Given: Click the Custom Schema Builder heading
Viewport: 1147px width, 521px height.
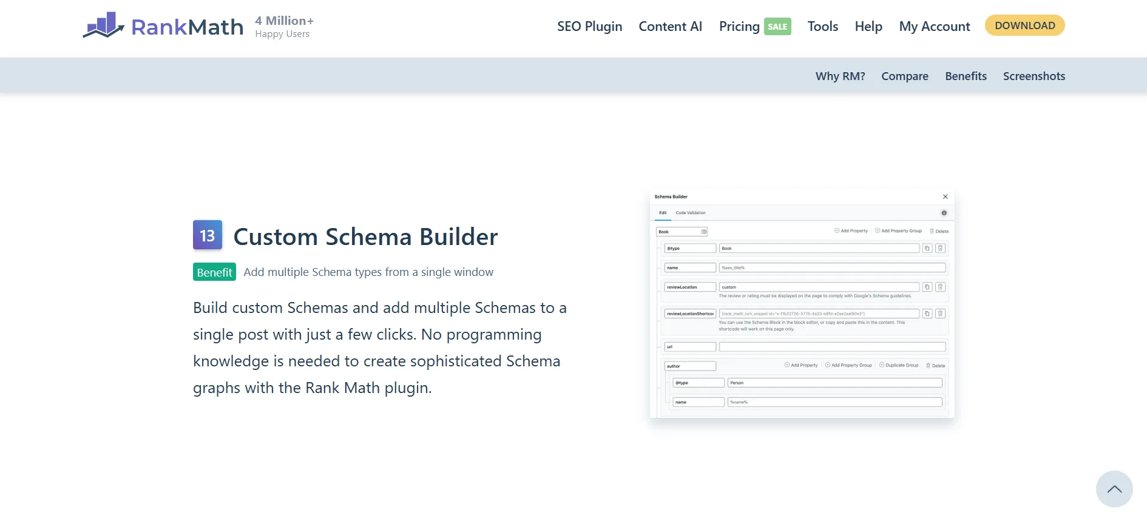Looking at the screenshot, I should tap(365, 237).
